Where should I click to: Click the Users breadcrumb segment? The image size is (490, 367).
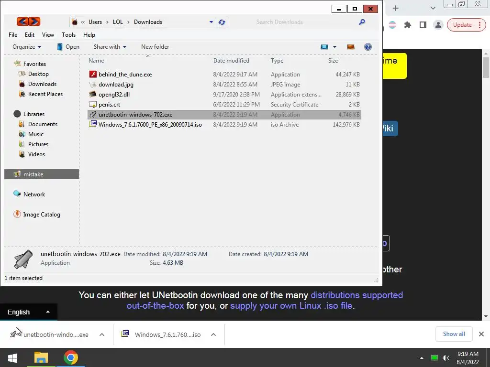coord(95,22)
